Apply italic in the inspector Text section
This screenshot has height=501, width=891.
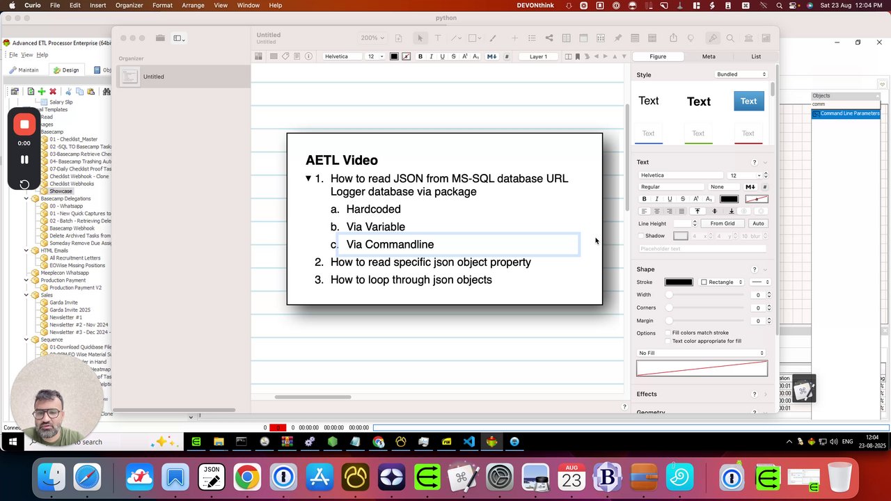point(656,199)
